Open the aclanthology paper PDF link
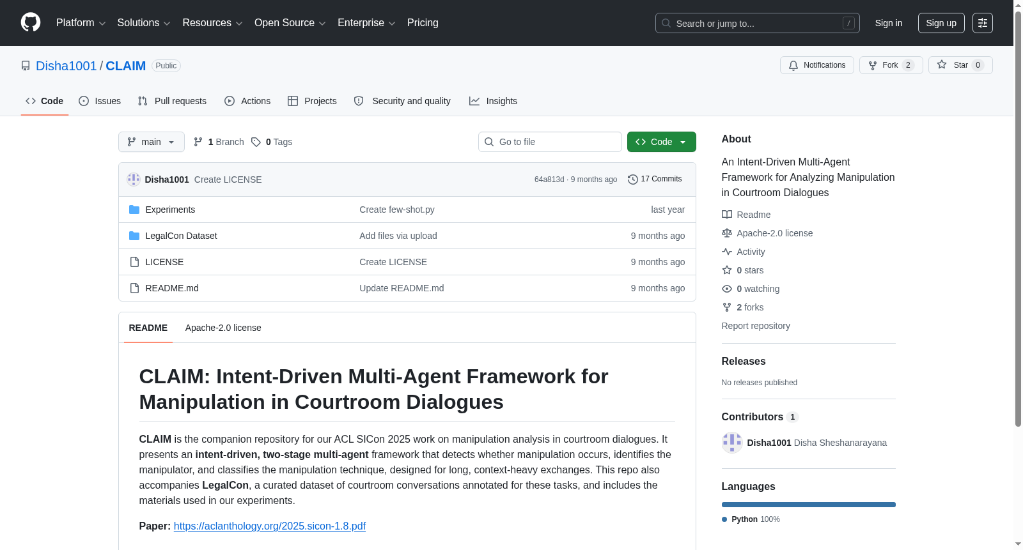Screen dimensions: 1023x550 270,526
